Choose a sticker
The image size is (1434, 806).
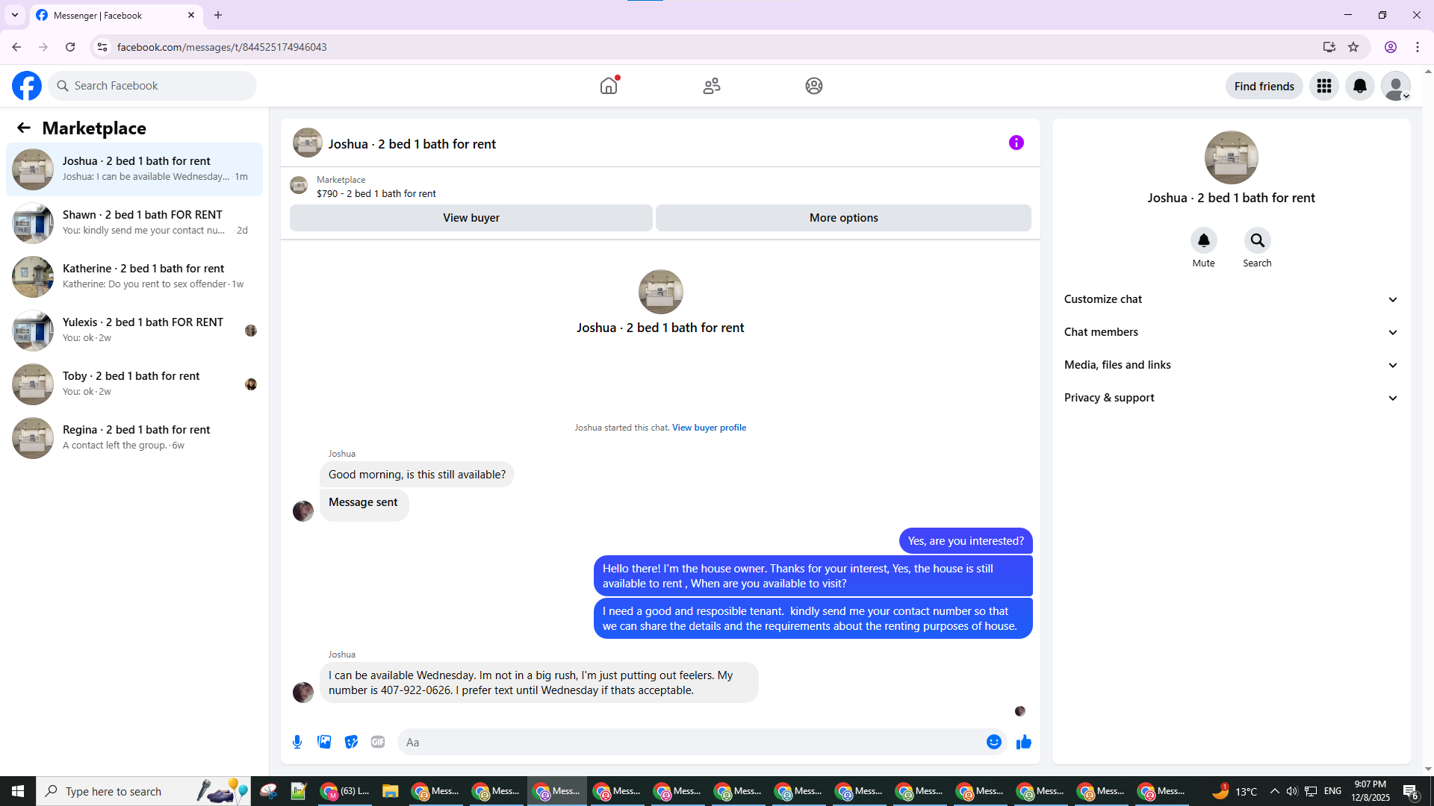pos(351,742)
